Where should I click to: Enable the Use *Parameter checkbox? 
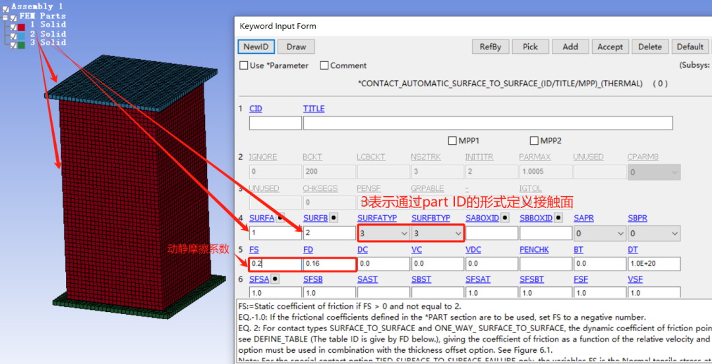244,65
